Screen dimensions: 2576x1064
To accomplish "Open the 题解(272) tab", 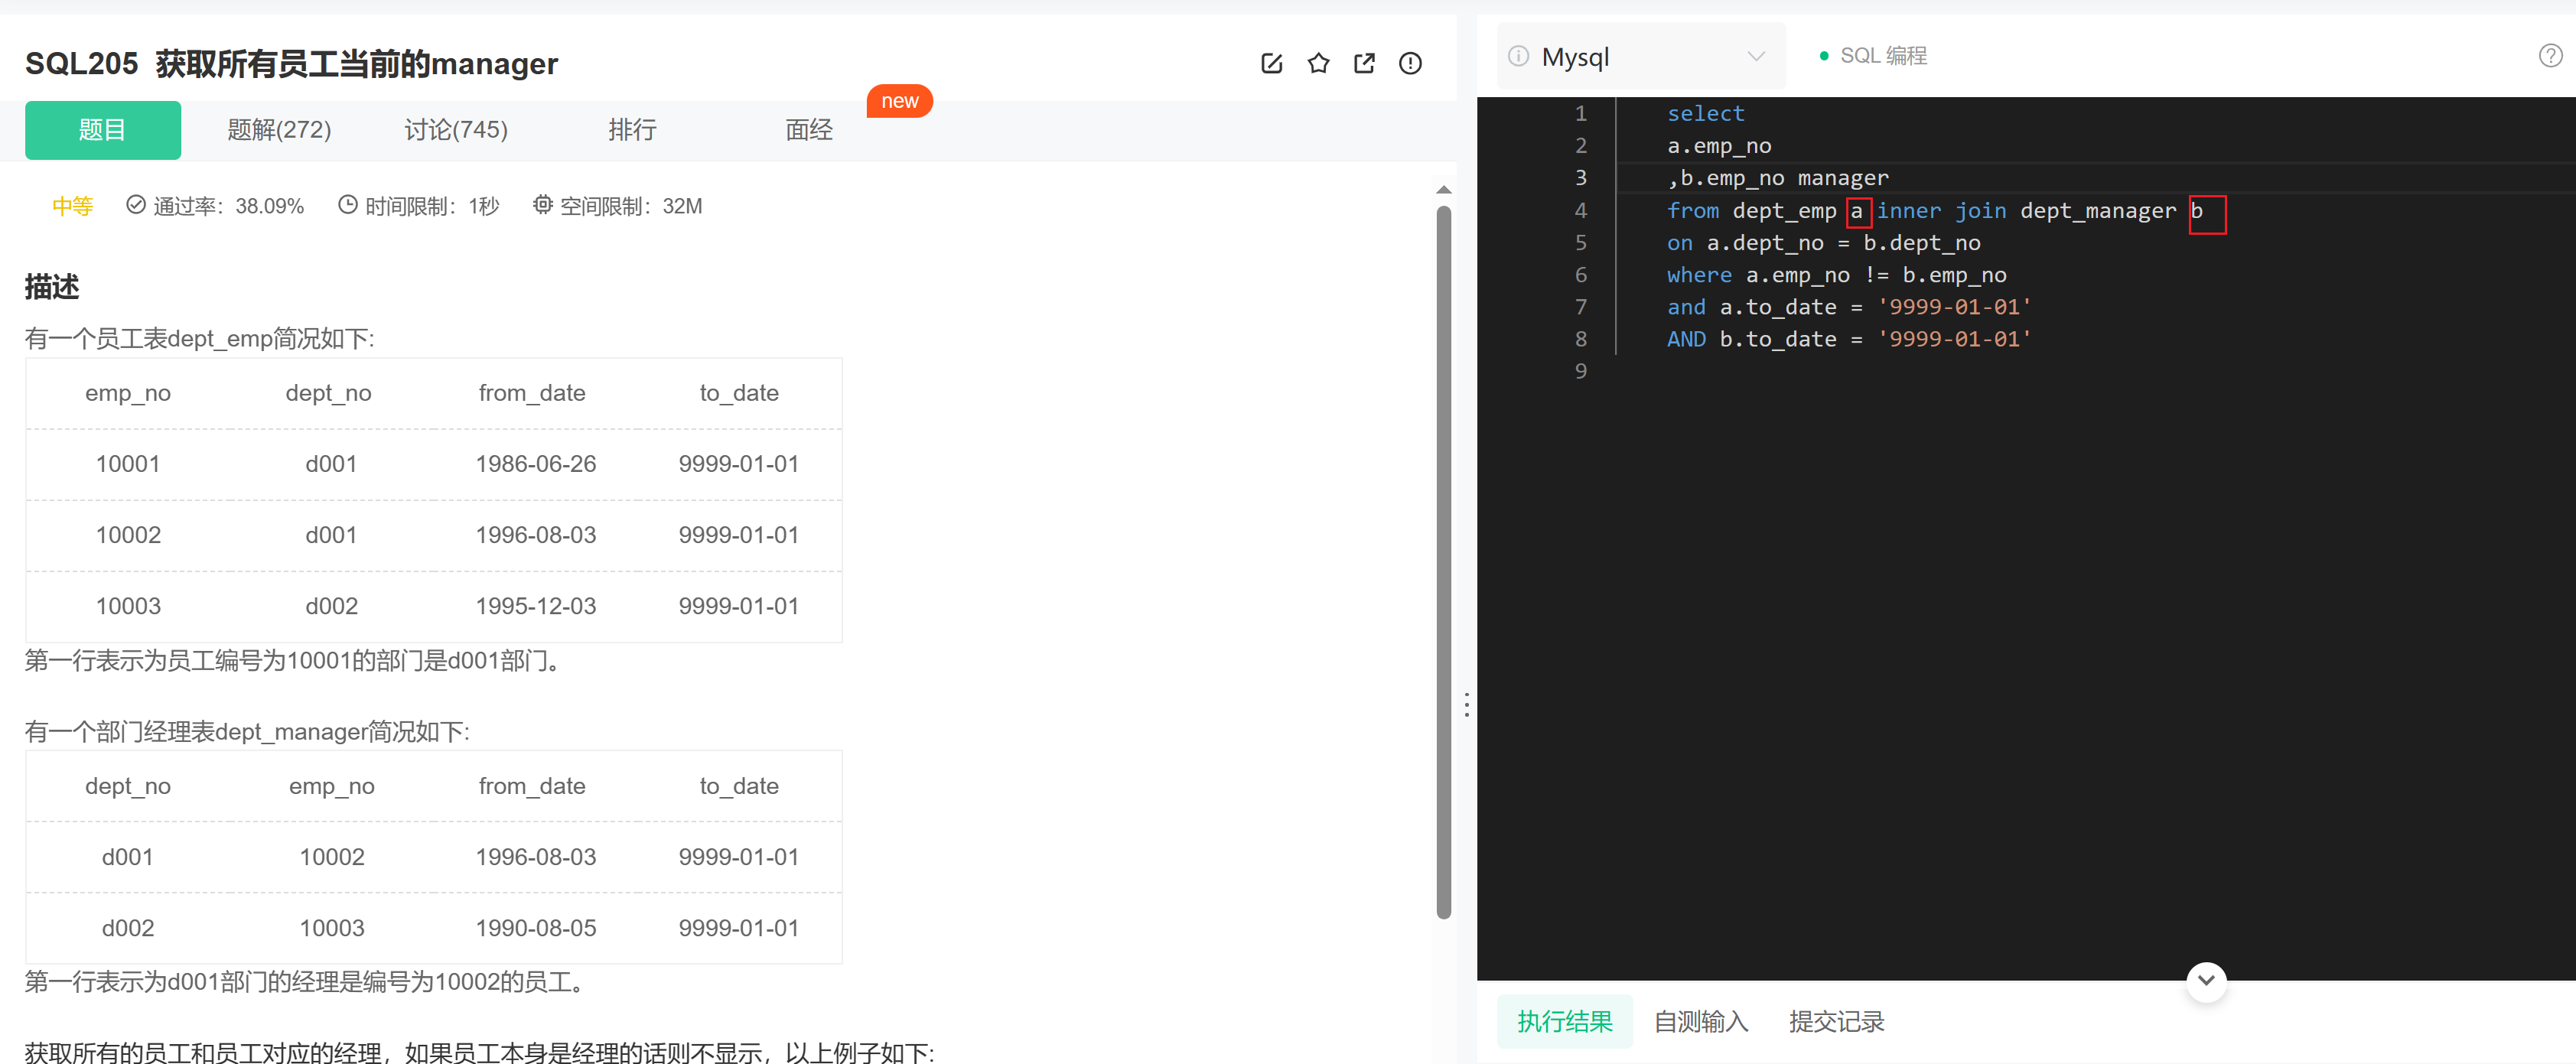I will pyautogui.click(x=279, y=130).
